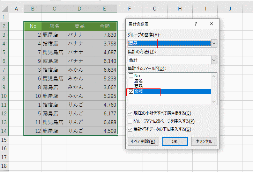This screenshot has width=253, height=172.
Task: Select column A header
Action: pos(16,9)
